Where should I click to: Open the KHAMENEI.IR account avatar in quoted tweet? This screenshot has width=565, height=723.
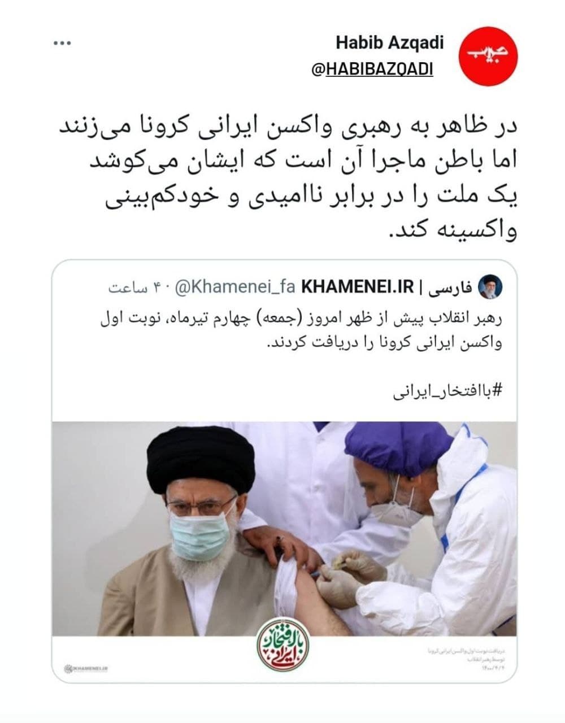click(x=490, y=287)
